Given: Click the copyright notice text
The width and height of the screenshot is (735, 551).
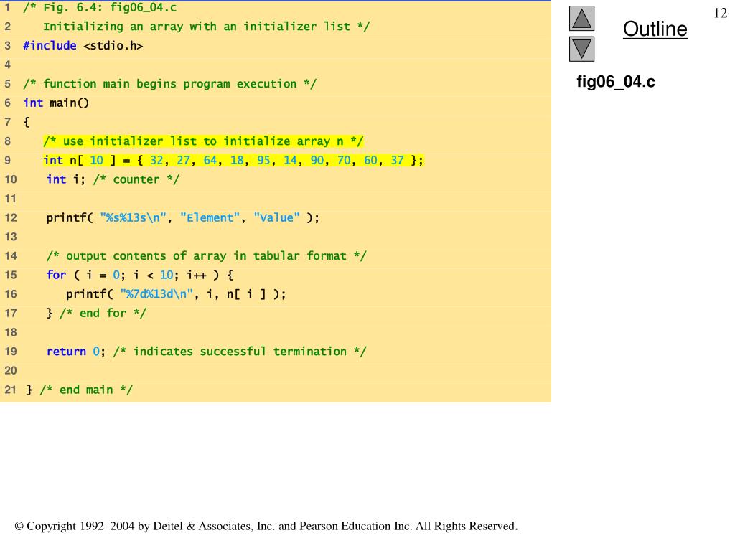Looking at the screenshot, I should pyautogui.click(x=266, y=526).
